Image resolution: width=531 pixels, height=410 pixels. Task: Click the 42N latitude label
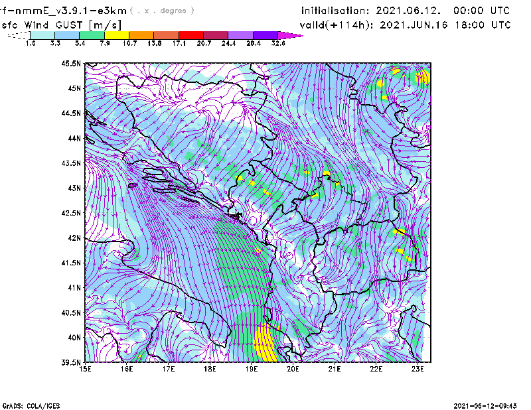[x=74, y=238]
